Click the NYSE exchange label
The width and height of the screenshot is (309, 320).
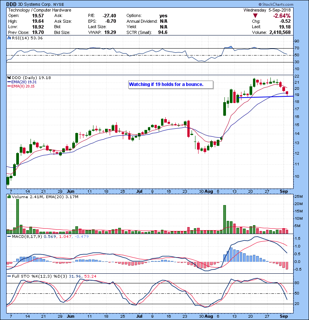pos(59,5)
